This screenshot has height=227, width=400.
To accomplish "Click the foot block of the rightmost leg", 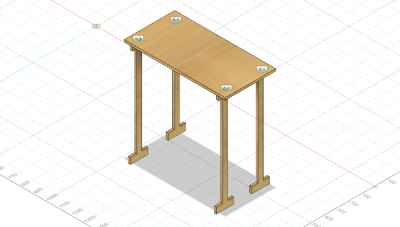I will pos(259,185).
